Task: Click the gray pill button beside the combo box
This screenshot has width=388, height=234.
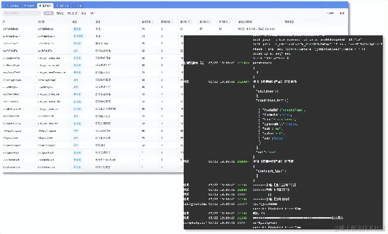Action: pos(48,13)
